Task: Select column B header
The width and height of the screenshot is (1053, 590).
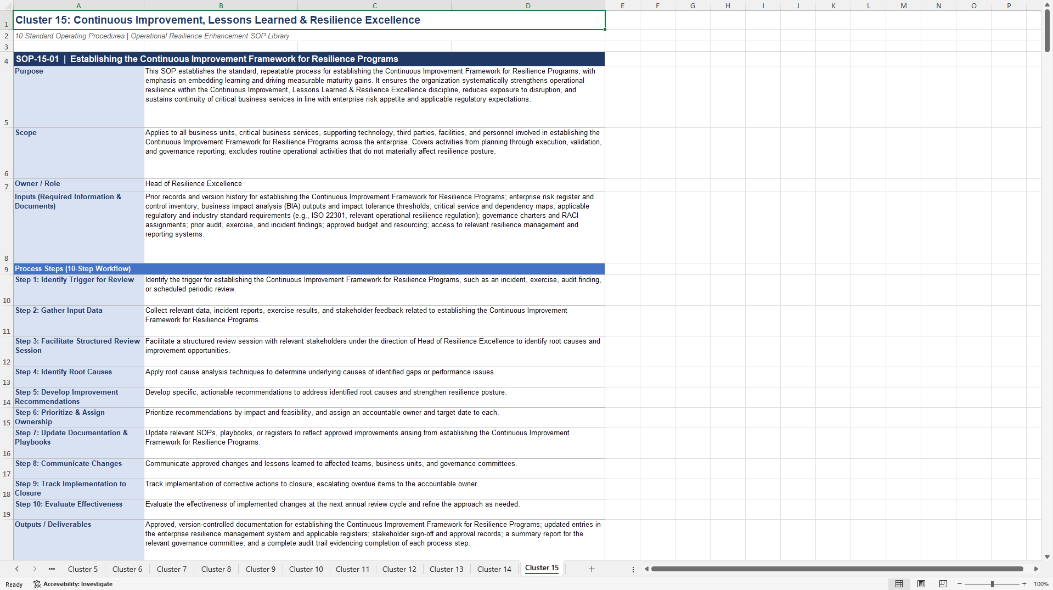Action: (221, 5)
